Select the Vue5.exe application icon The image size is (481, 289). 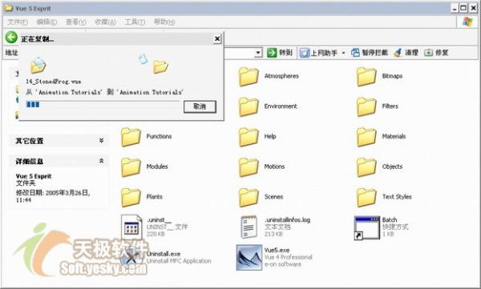tap(249, 258)
